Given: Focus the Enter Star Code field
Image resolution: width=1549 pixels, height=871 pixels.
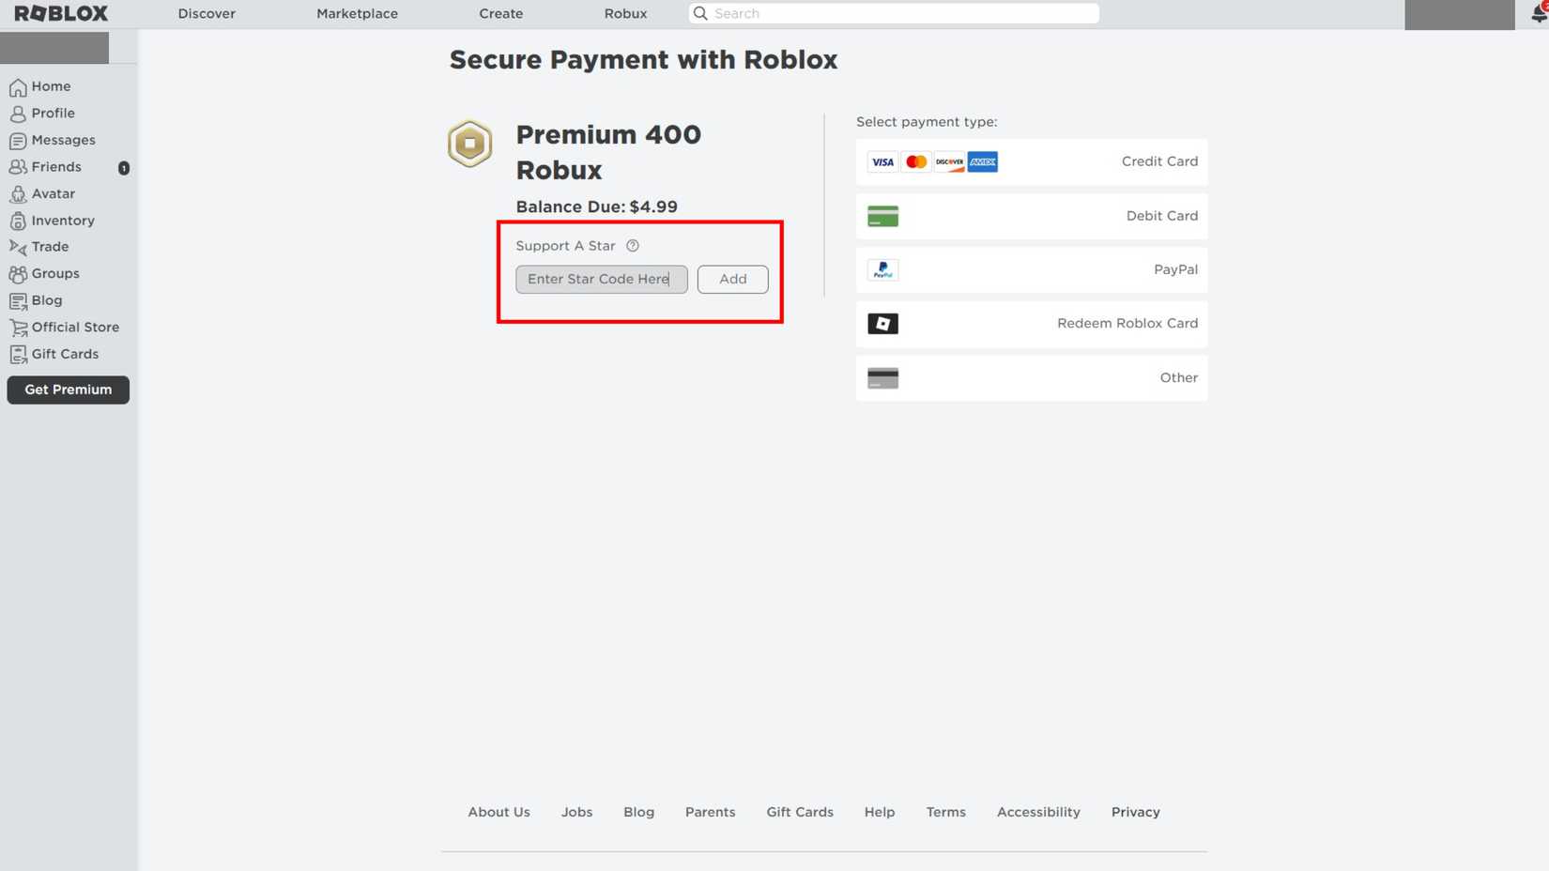Looking at the screenshot, I should (x=601, y=279).
